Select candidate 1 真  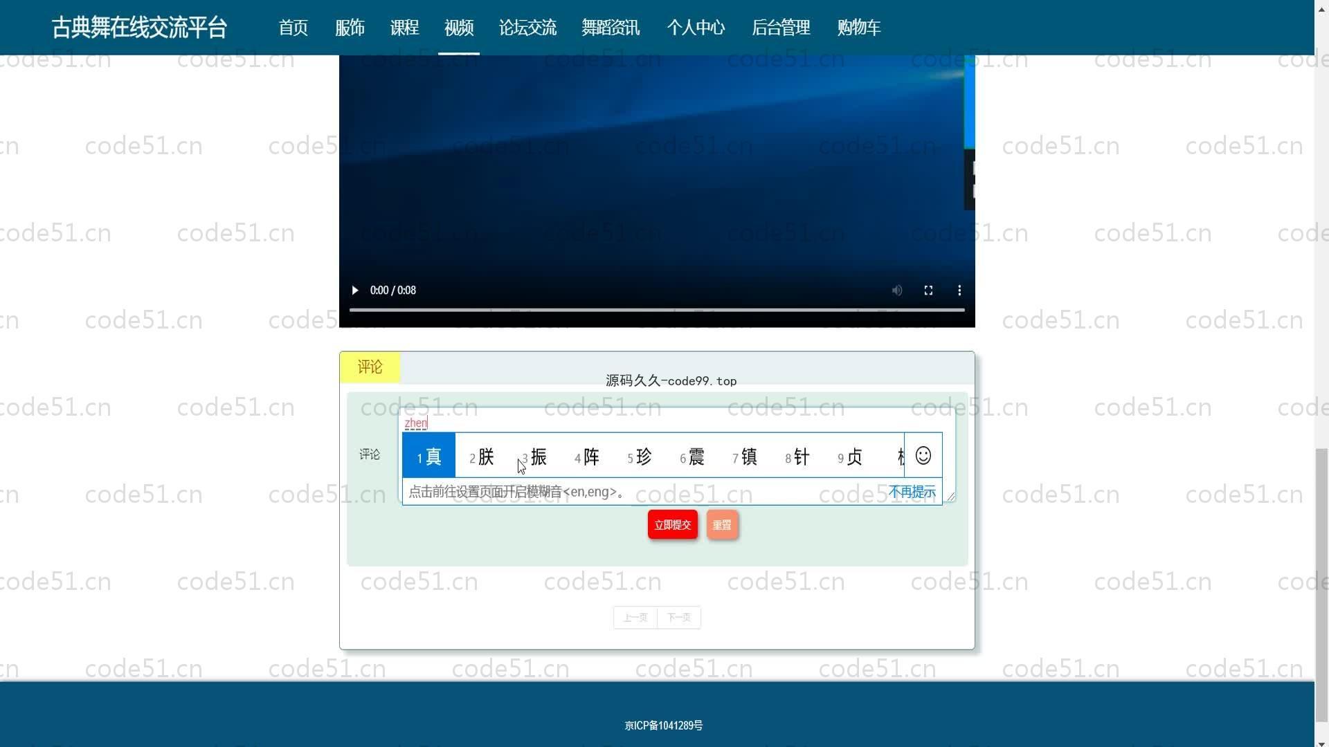pyautogui.click(x=428, y=456)
